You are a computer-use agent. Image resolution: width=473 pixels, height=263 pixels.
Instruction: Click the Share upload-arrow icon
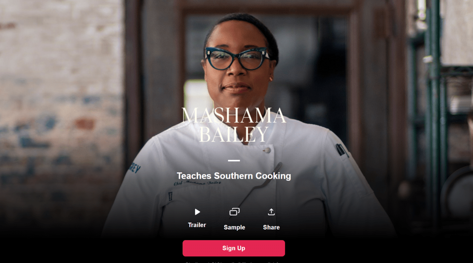point(271,212)
